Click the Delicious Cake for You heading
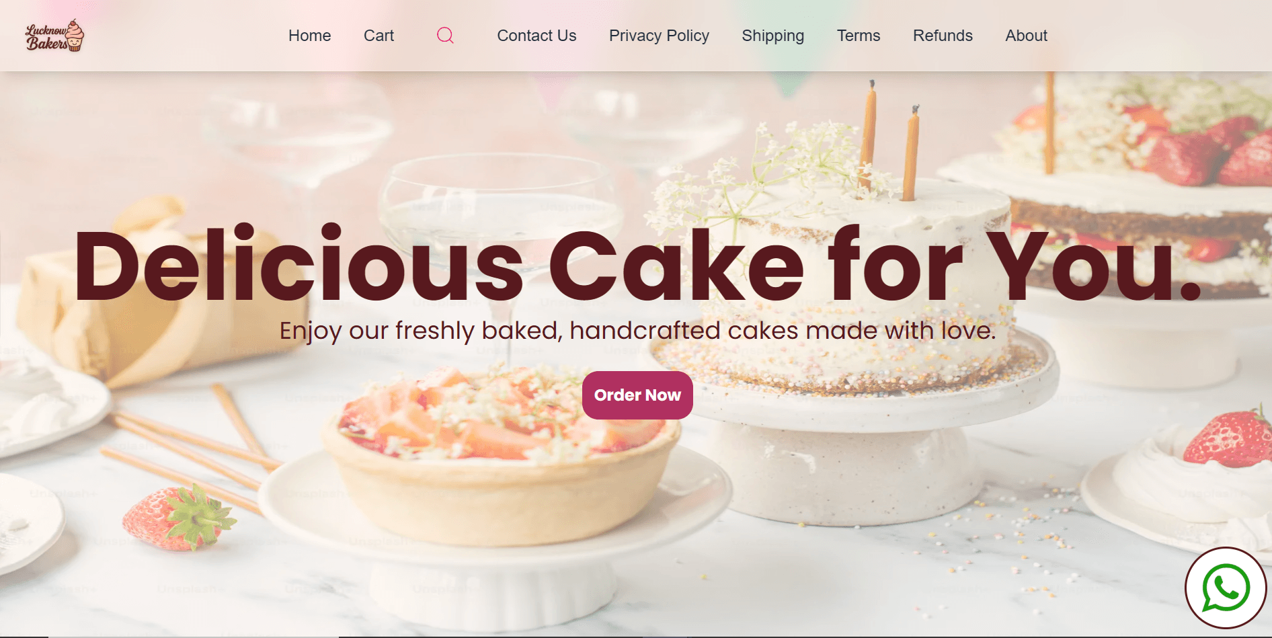The image size is (1272, 638). [x=637, y=265]
